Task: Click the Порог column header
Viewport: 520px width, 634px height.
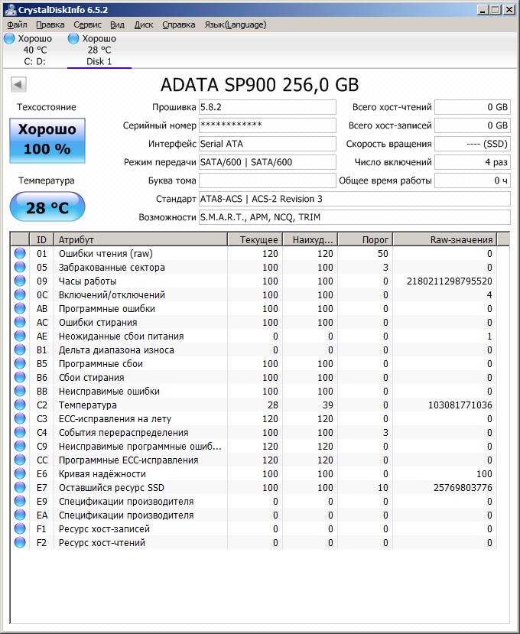Action: click(x=365, y=239)
